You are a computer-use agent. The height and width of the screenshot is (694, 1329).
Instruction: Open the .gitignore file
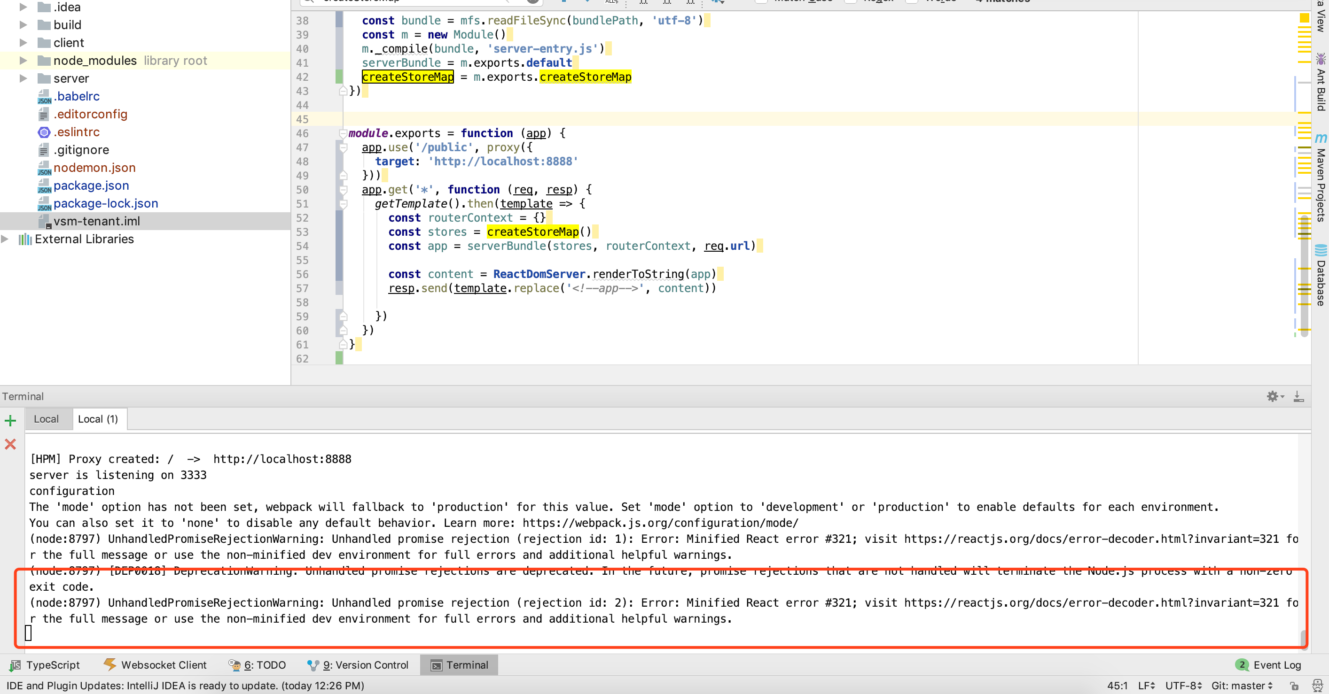[81, 150]
